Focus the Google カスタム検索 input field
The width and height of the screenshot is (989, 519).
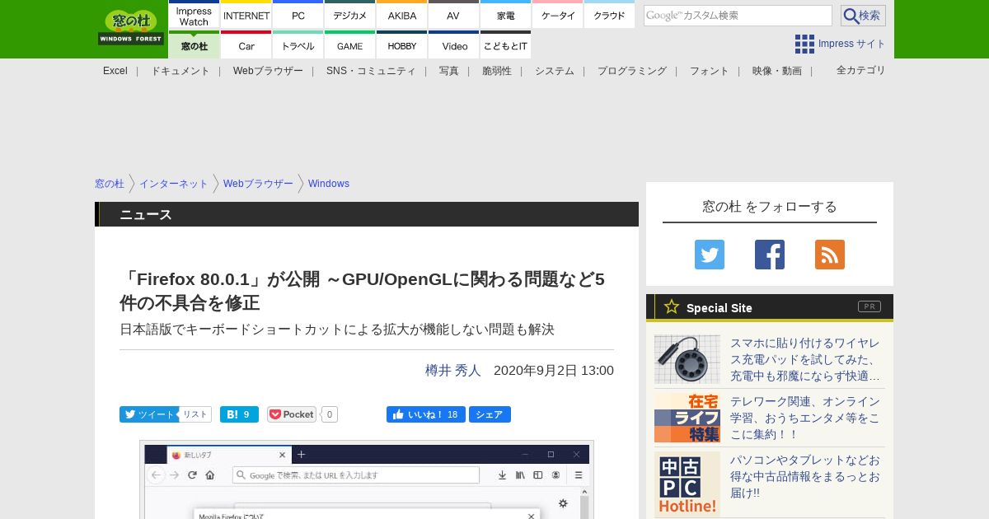pos(738,16)
